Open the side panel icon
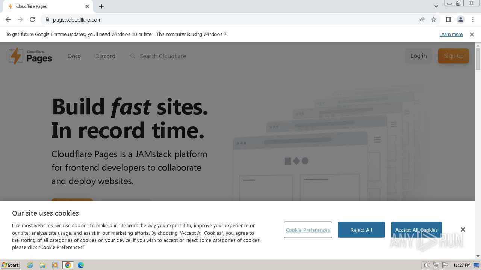The image size is (481, 270). (x=448, y=19)
